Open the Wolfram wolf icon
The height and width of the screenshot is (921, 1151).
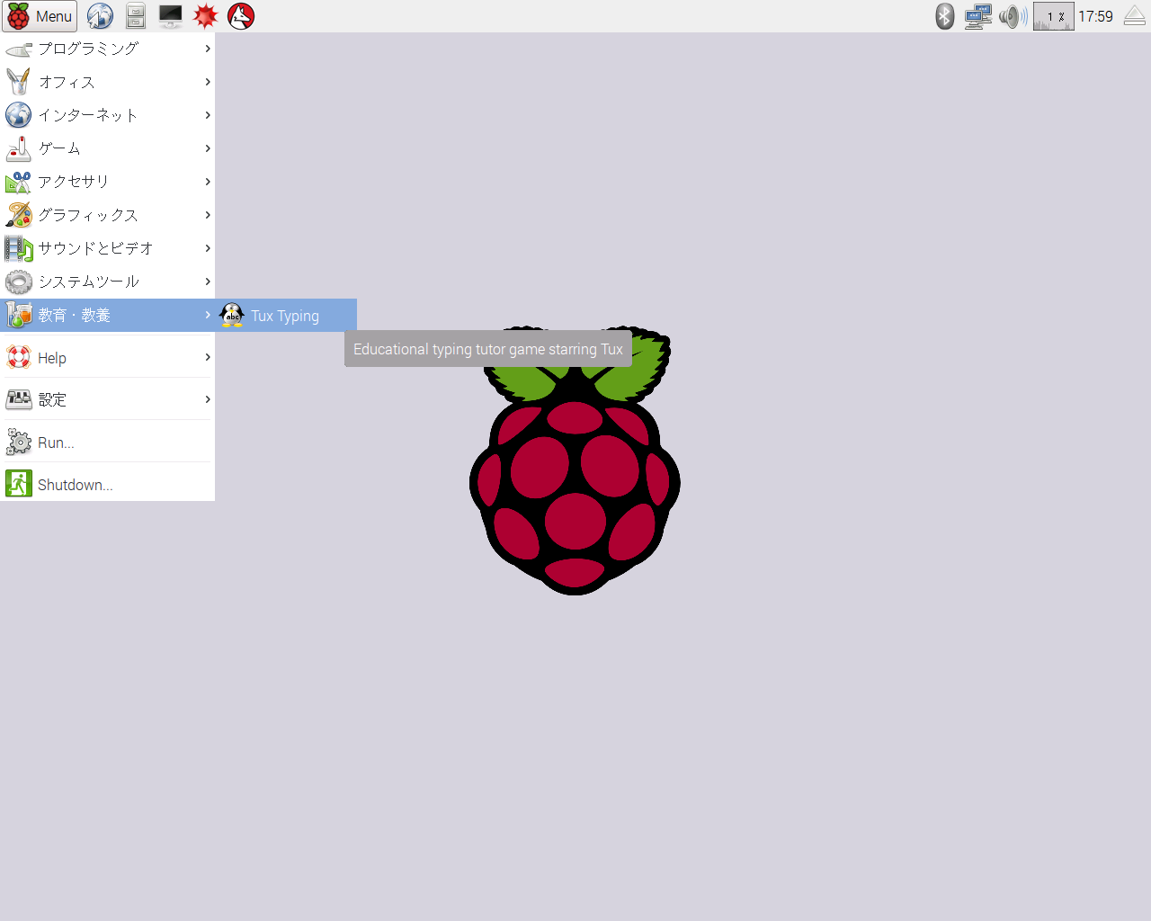tap(241, 16)
